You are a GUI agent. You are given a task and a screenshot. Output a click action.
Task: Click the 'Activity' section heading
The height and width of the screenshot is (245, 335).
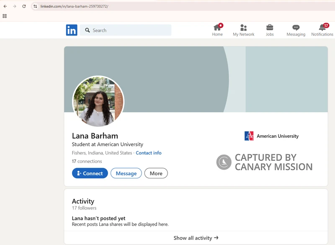point(83,201)
